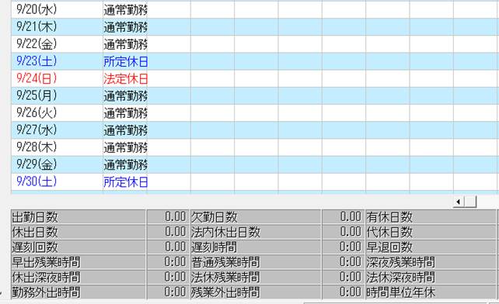Click 法定休日 in the 9/24 row
This screenshot has width=499, height=304.
click(125, 79)
